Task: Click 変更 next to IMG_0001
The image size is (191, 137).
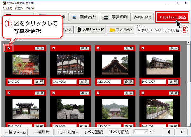Action: click(x=39, y=82)
